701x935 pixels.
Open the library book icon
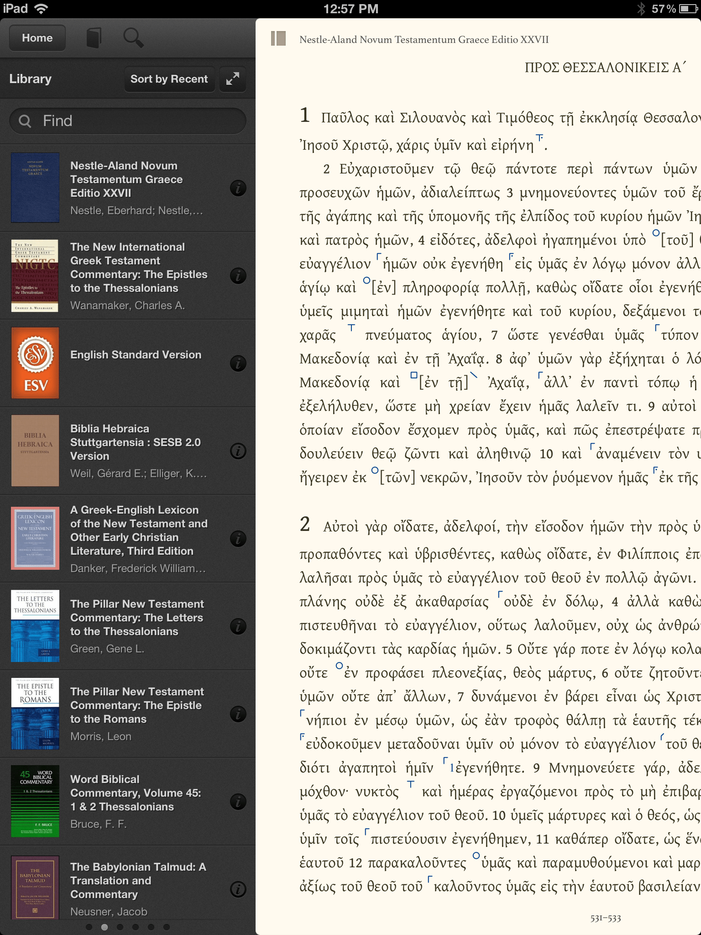coord(94,38)
